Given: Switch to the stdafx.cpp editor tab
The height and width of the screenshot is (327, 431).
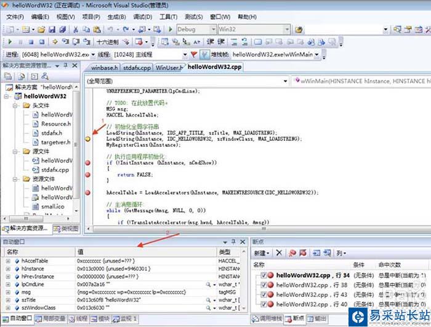Looking at the screenshot, I should point(137,68).
